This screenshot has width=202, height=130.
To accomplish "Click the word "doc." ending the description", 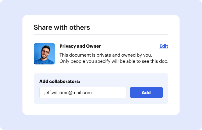I will coord(163,61).
